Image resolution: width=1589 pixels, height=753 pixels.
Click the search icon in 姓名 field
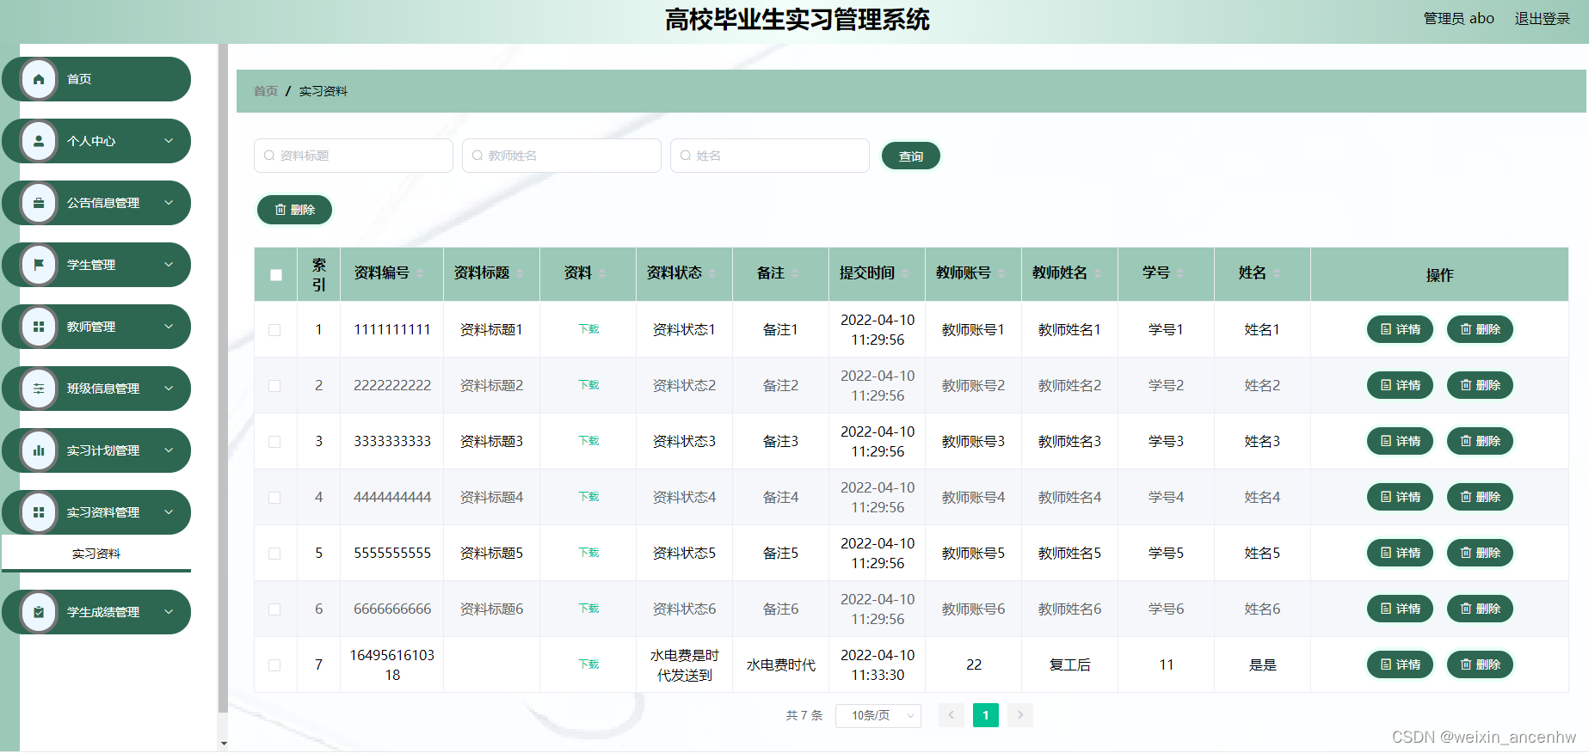tap(686, 156)
